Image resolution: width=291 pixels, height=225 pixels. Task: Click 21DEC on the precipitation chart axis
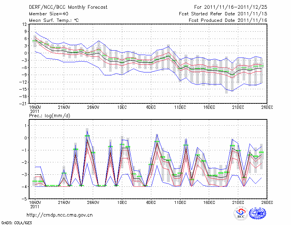pos(238,202)
